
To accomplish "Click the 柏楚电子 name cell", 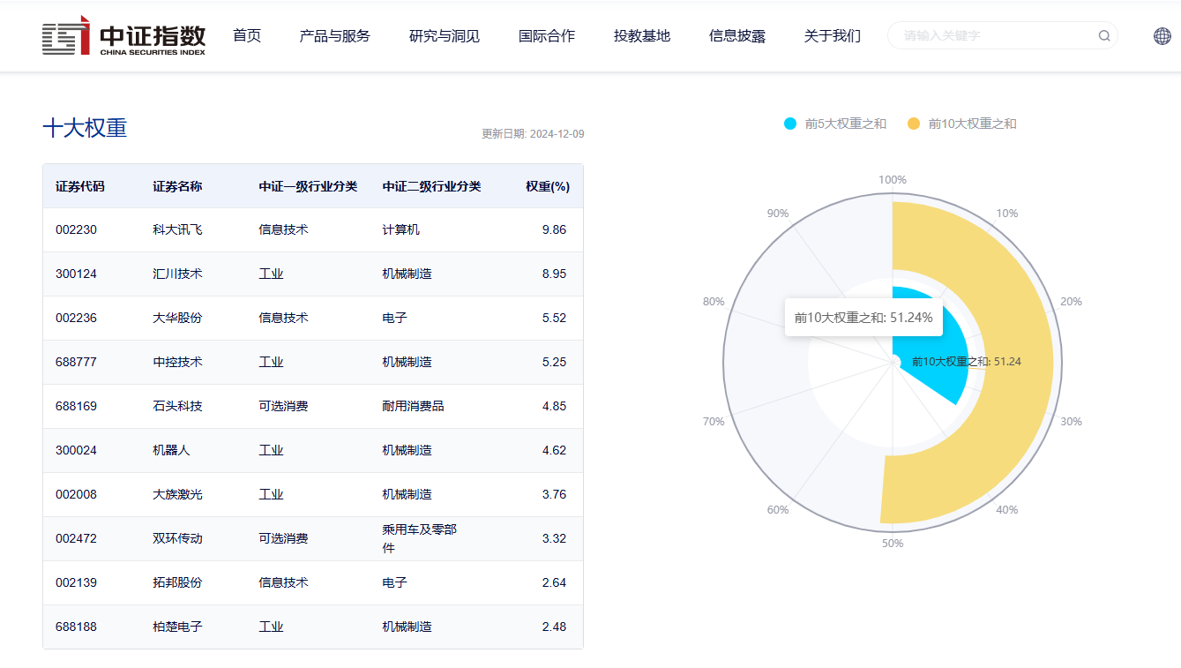I will (x=177, y=627).
